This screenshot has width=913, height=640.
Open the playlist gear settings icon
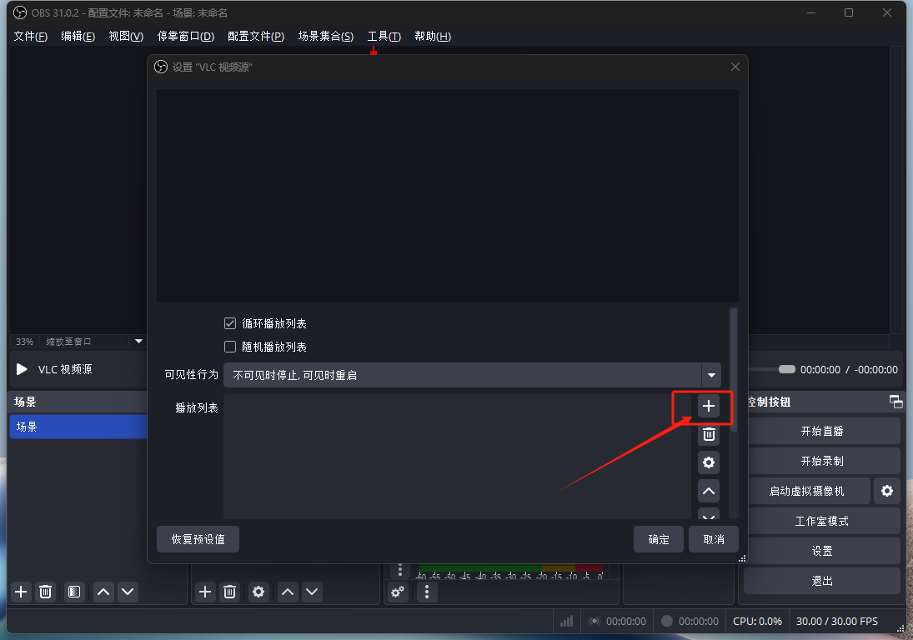coord(708,462)
